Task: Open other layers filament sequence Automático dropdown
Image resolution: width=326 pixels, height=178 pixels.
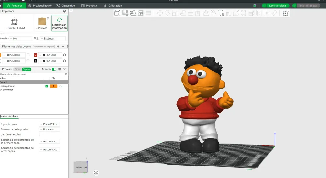Action: pyautogui.click(x=50, y=150)
